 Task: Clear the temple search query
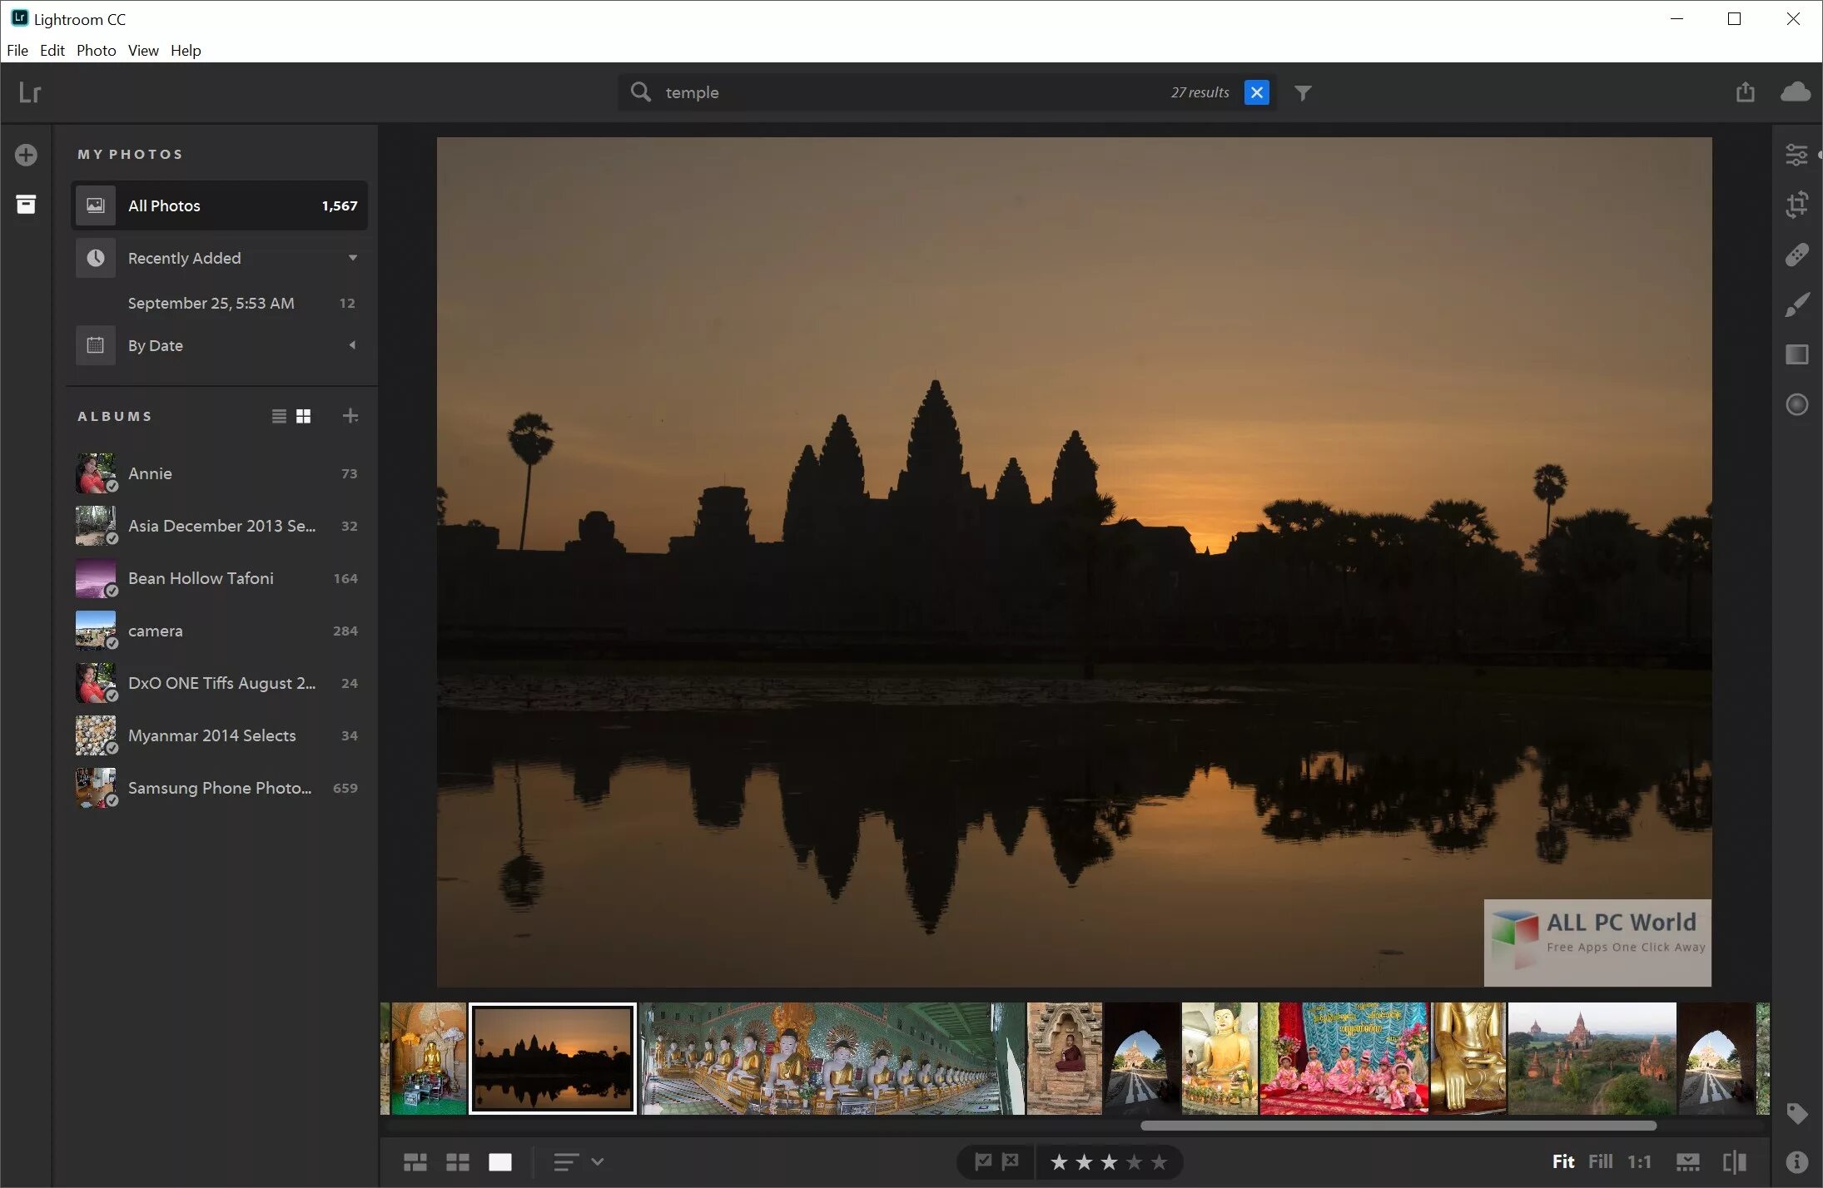[x=1256, y=92]
